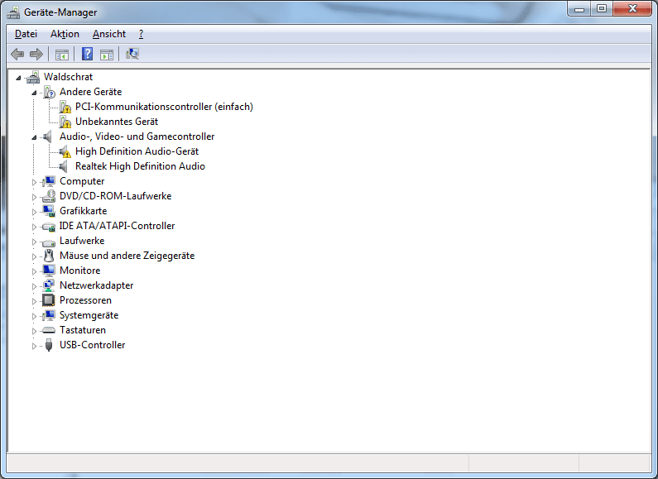Expand the DVD/CD-ROM-Laufwerke category

point(34,197)
